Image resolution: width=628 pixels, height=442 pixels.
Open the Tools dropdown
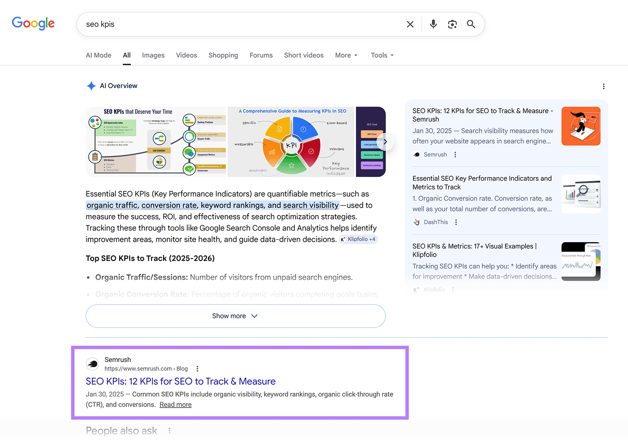click(381, 55)
